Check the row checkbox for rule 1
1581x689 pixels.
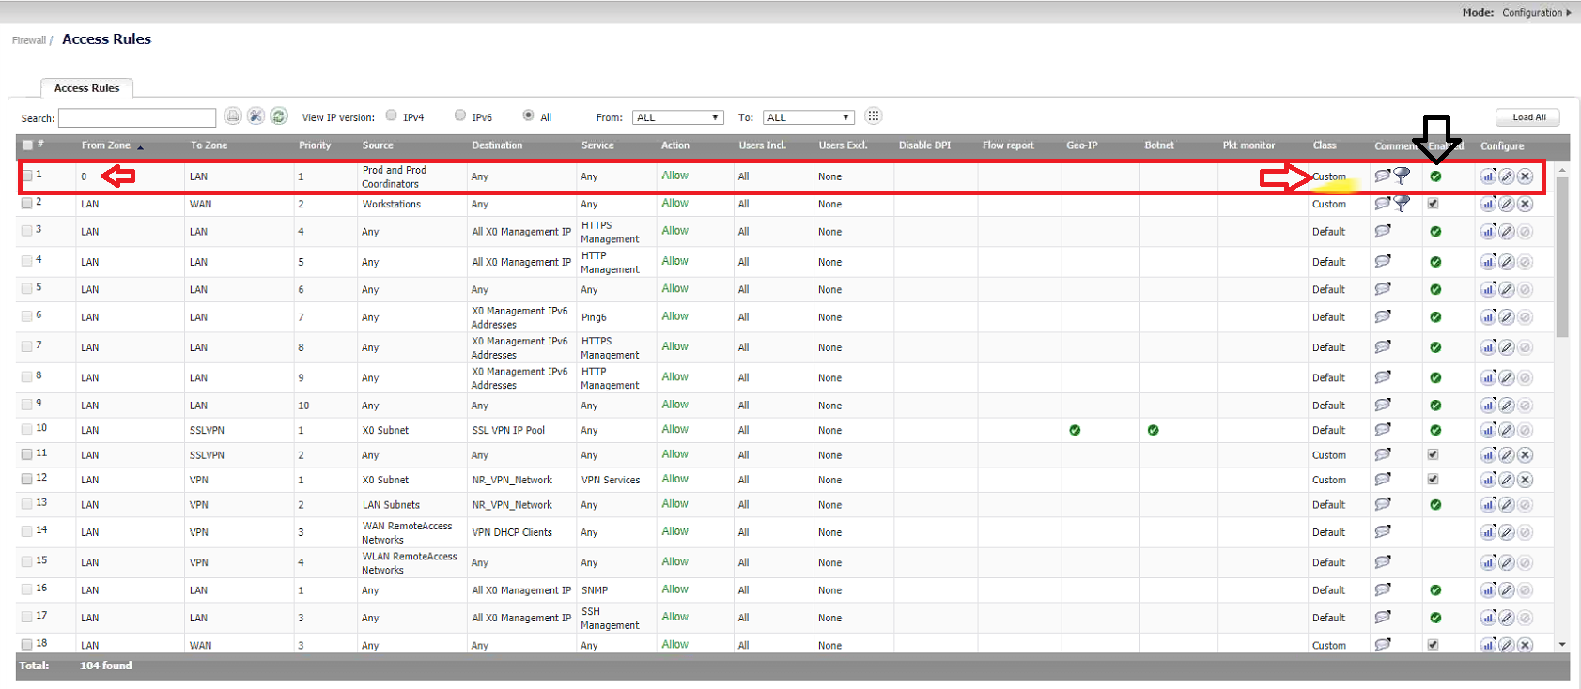pos(27,176)
